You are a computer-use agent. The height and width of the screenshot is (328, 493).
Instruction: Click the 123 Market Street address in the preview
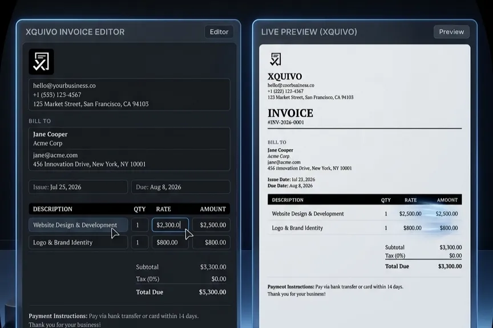(310, 97)
